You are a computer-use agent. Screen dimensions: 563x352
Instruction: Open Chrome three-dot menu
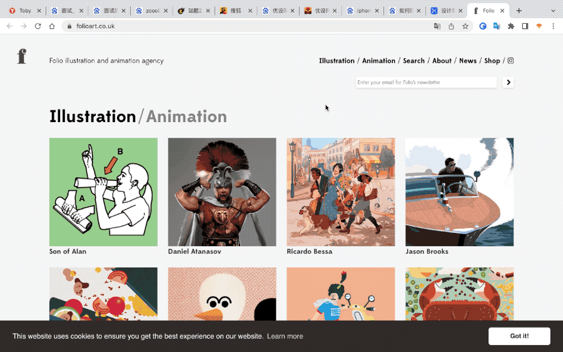[554, 26]
